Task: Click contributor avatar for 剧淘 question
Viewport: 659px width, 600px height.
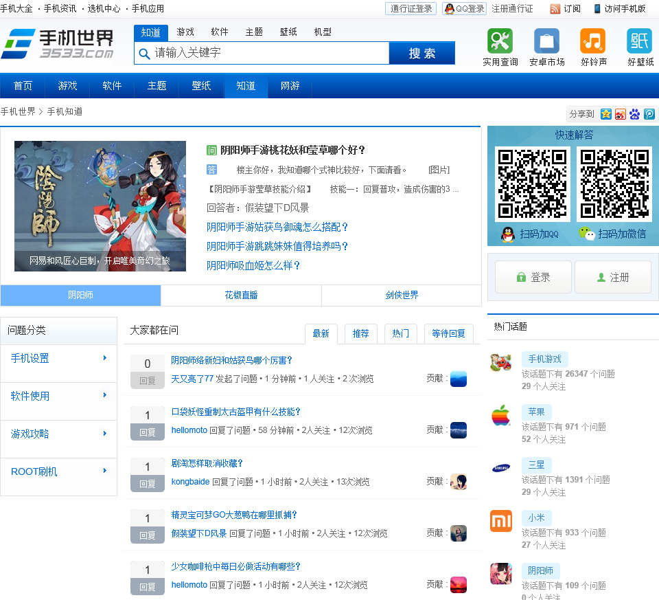Action: (459, 482)
